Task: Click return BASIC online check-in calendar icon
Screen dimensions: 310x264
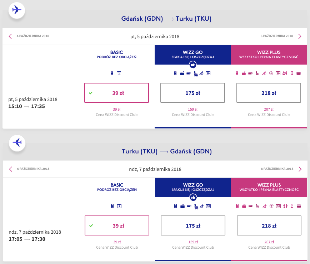Action: tap(119, 206)
